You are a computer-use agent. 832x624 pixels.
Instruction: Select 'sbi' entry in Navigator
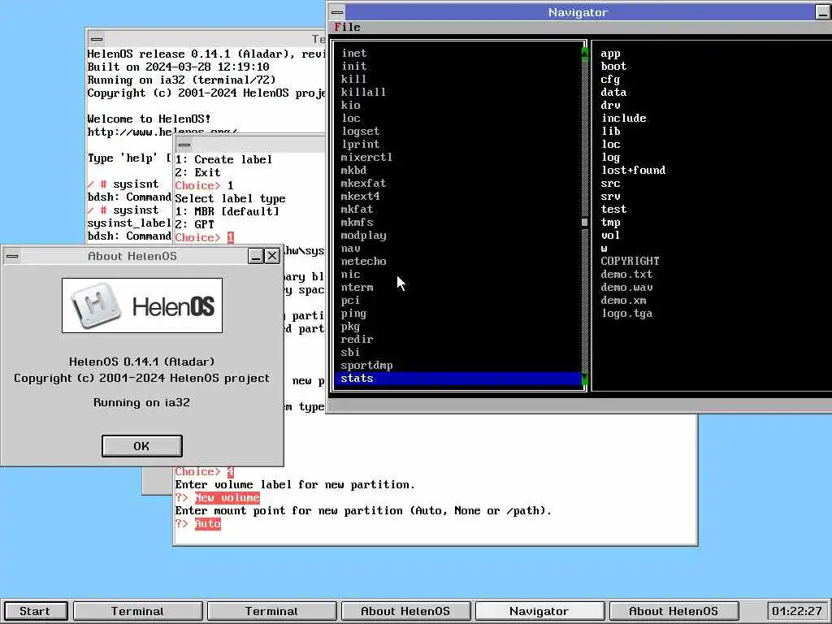click(x=351, y=352)
